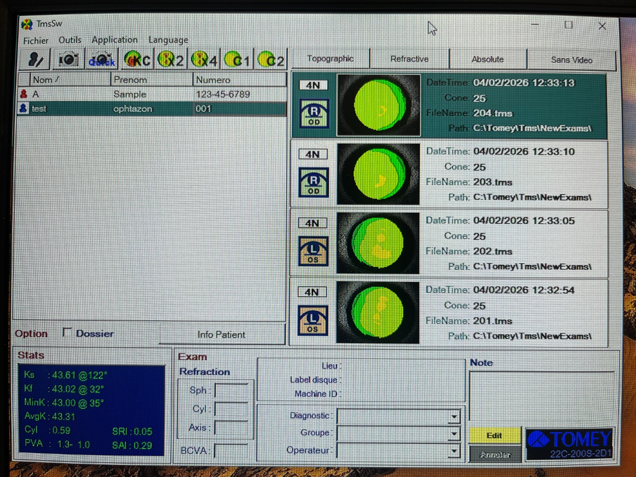Image resolution: width=636 pixels, height=477 pixels.
Task: Click the Sph refraction input field
Action: pos(231,391)
